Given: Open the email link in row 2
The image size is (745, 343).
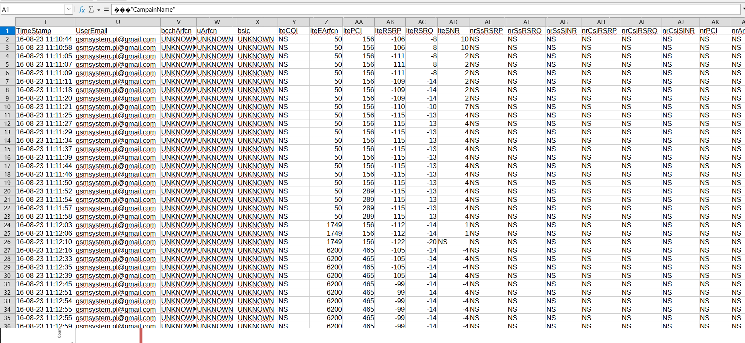Looking at the screenshot, I should [x=116, y=39].
